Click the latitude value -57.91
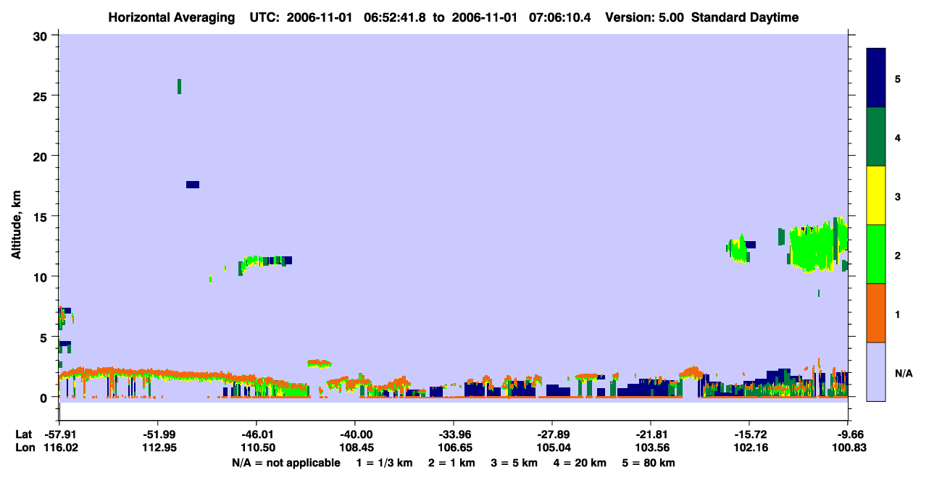This screenshot has width=942, height=483. click(59, 434)
